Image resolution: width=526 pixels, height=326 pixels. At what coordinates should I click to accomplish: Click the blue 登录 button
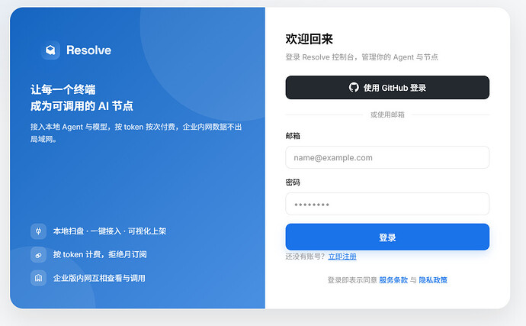[387, 237]
